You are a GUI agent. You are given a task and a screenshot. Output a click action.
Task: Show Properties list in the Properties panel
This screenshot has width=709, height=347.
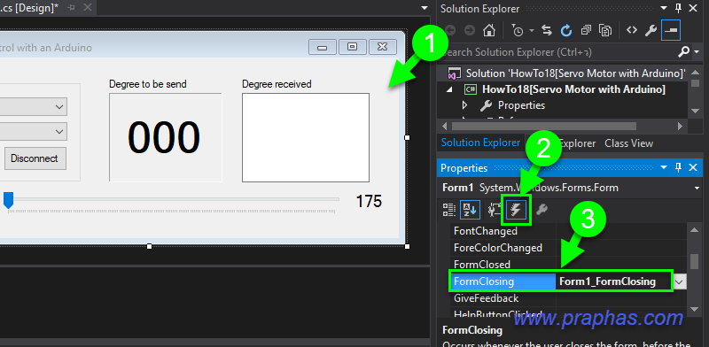495,210
